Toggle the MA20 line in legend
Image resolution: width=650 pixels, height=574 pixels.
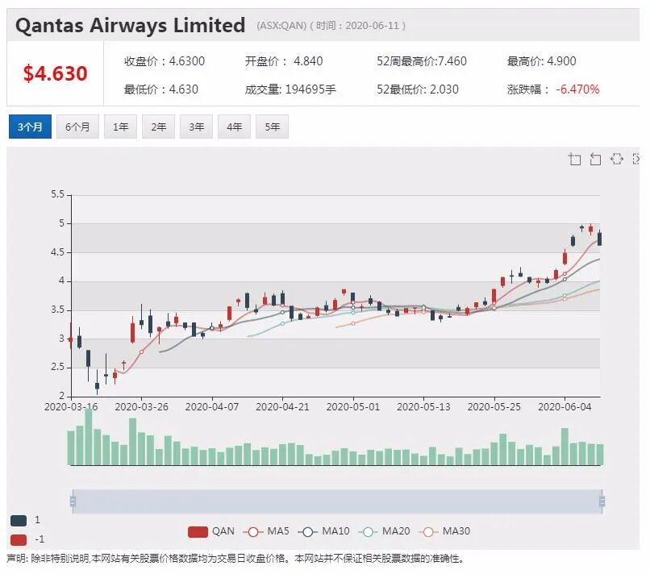(384, 532)
